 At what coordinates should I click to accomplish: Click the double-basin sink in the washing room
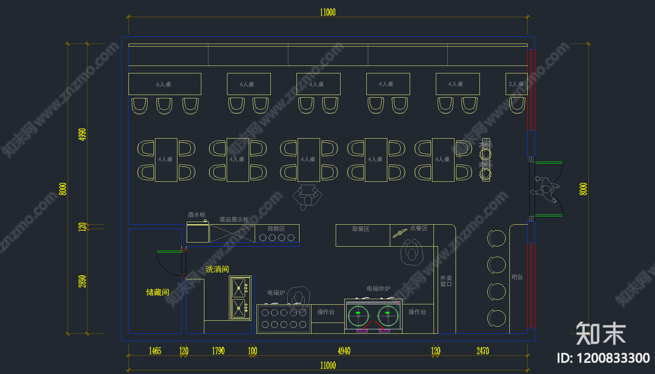[x=240, y=298]
